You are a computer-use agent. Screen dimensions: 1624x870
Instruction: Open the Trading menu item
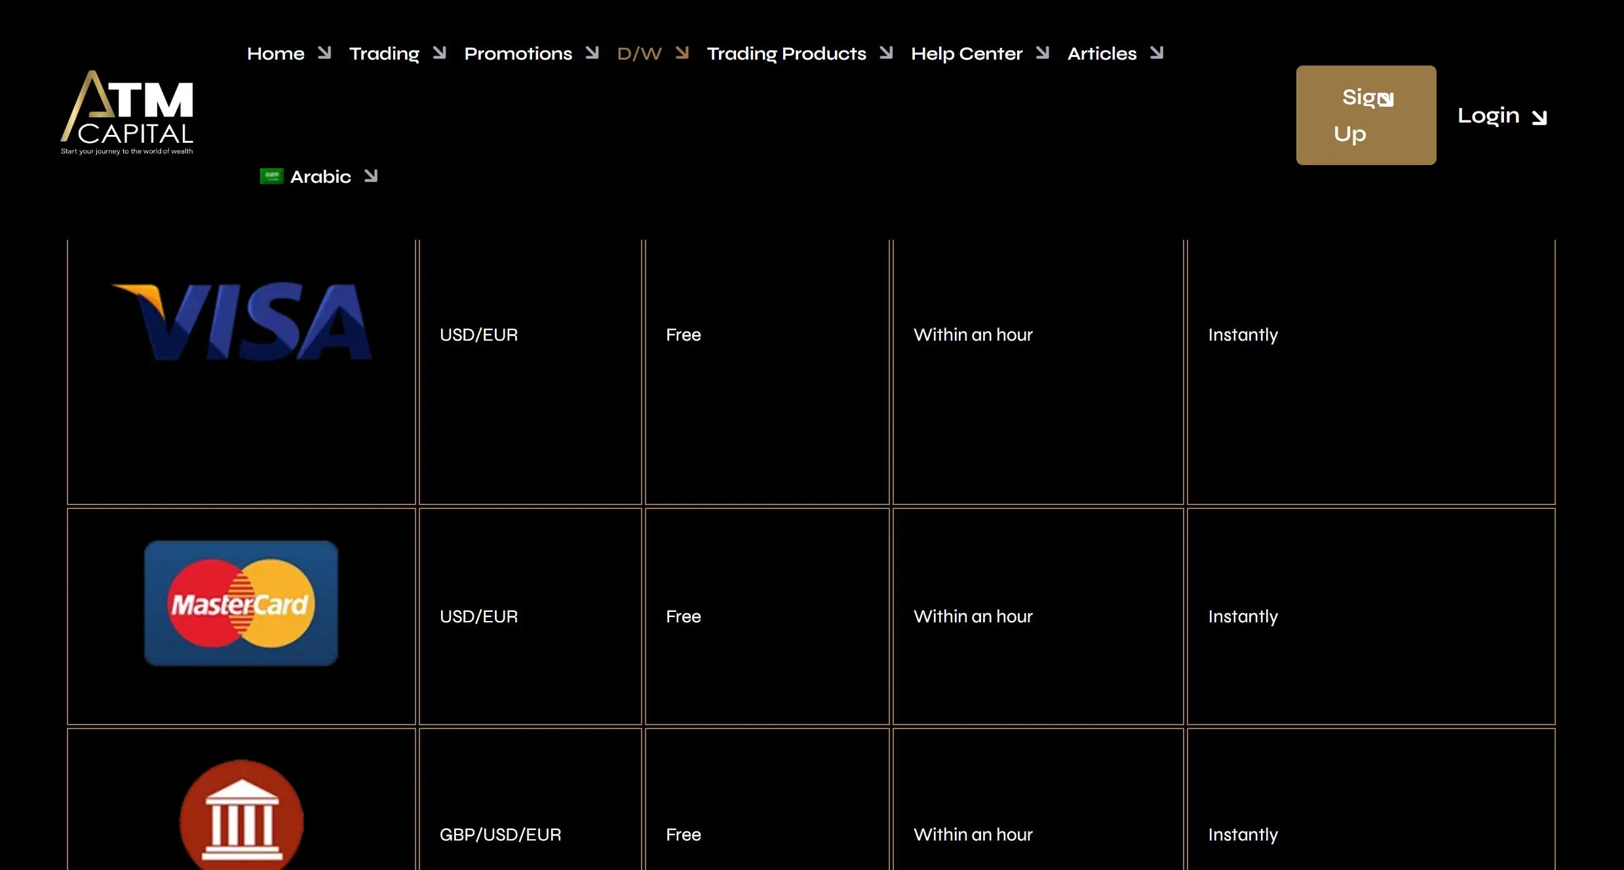point(384,54)
